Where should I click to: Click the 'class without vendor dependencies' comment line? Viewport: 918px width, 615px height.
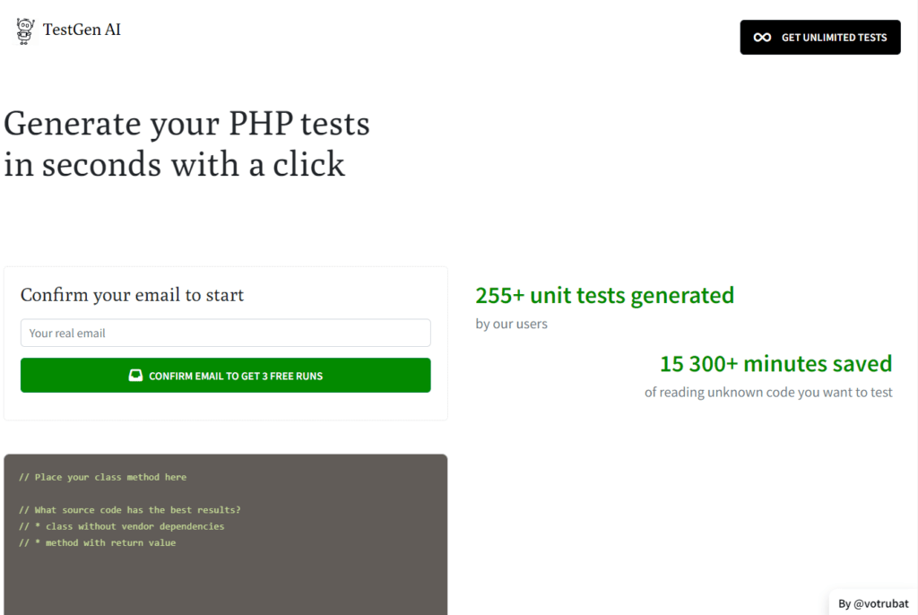(x=121, y=526)
